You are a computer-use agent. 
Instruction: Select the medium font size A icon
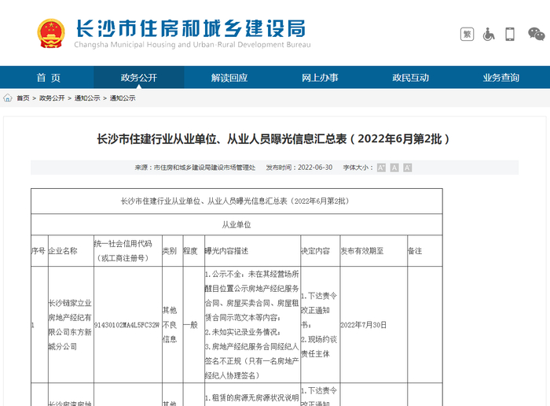(394, 168)
